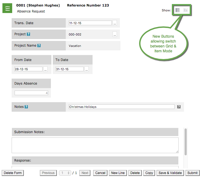Image resolution: width=200 pixels, height=177 pixels.
Task: Click the Cancel button
Action: pyautogui.click(x=100, y=173)
